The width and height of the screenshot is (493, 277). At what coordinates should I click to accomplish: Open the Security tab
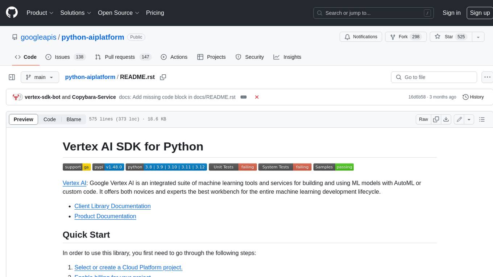pyautogui.click(x=250, y=57)
